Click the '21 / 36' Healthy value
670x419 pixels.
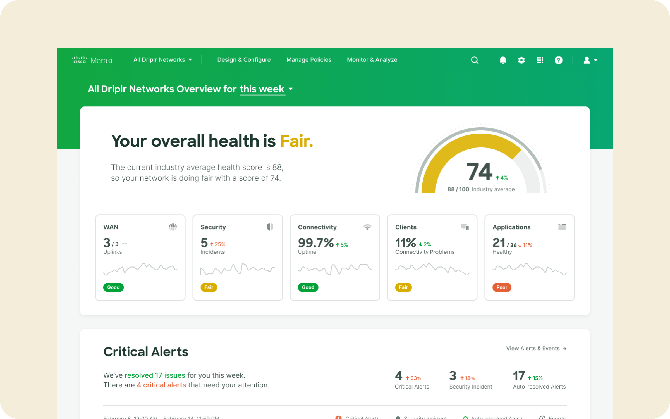504,243
